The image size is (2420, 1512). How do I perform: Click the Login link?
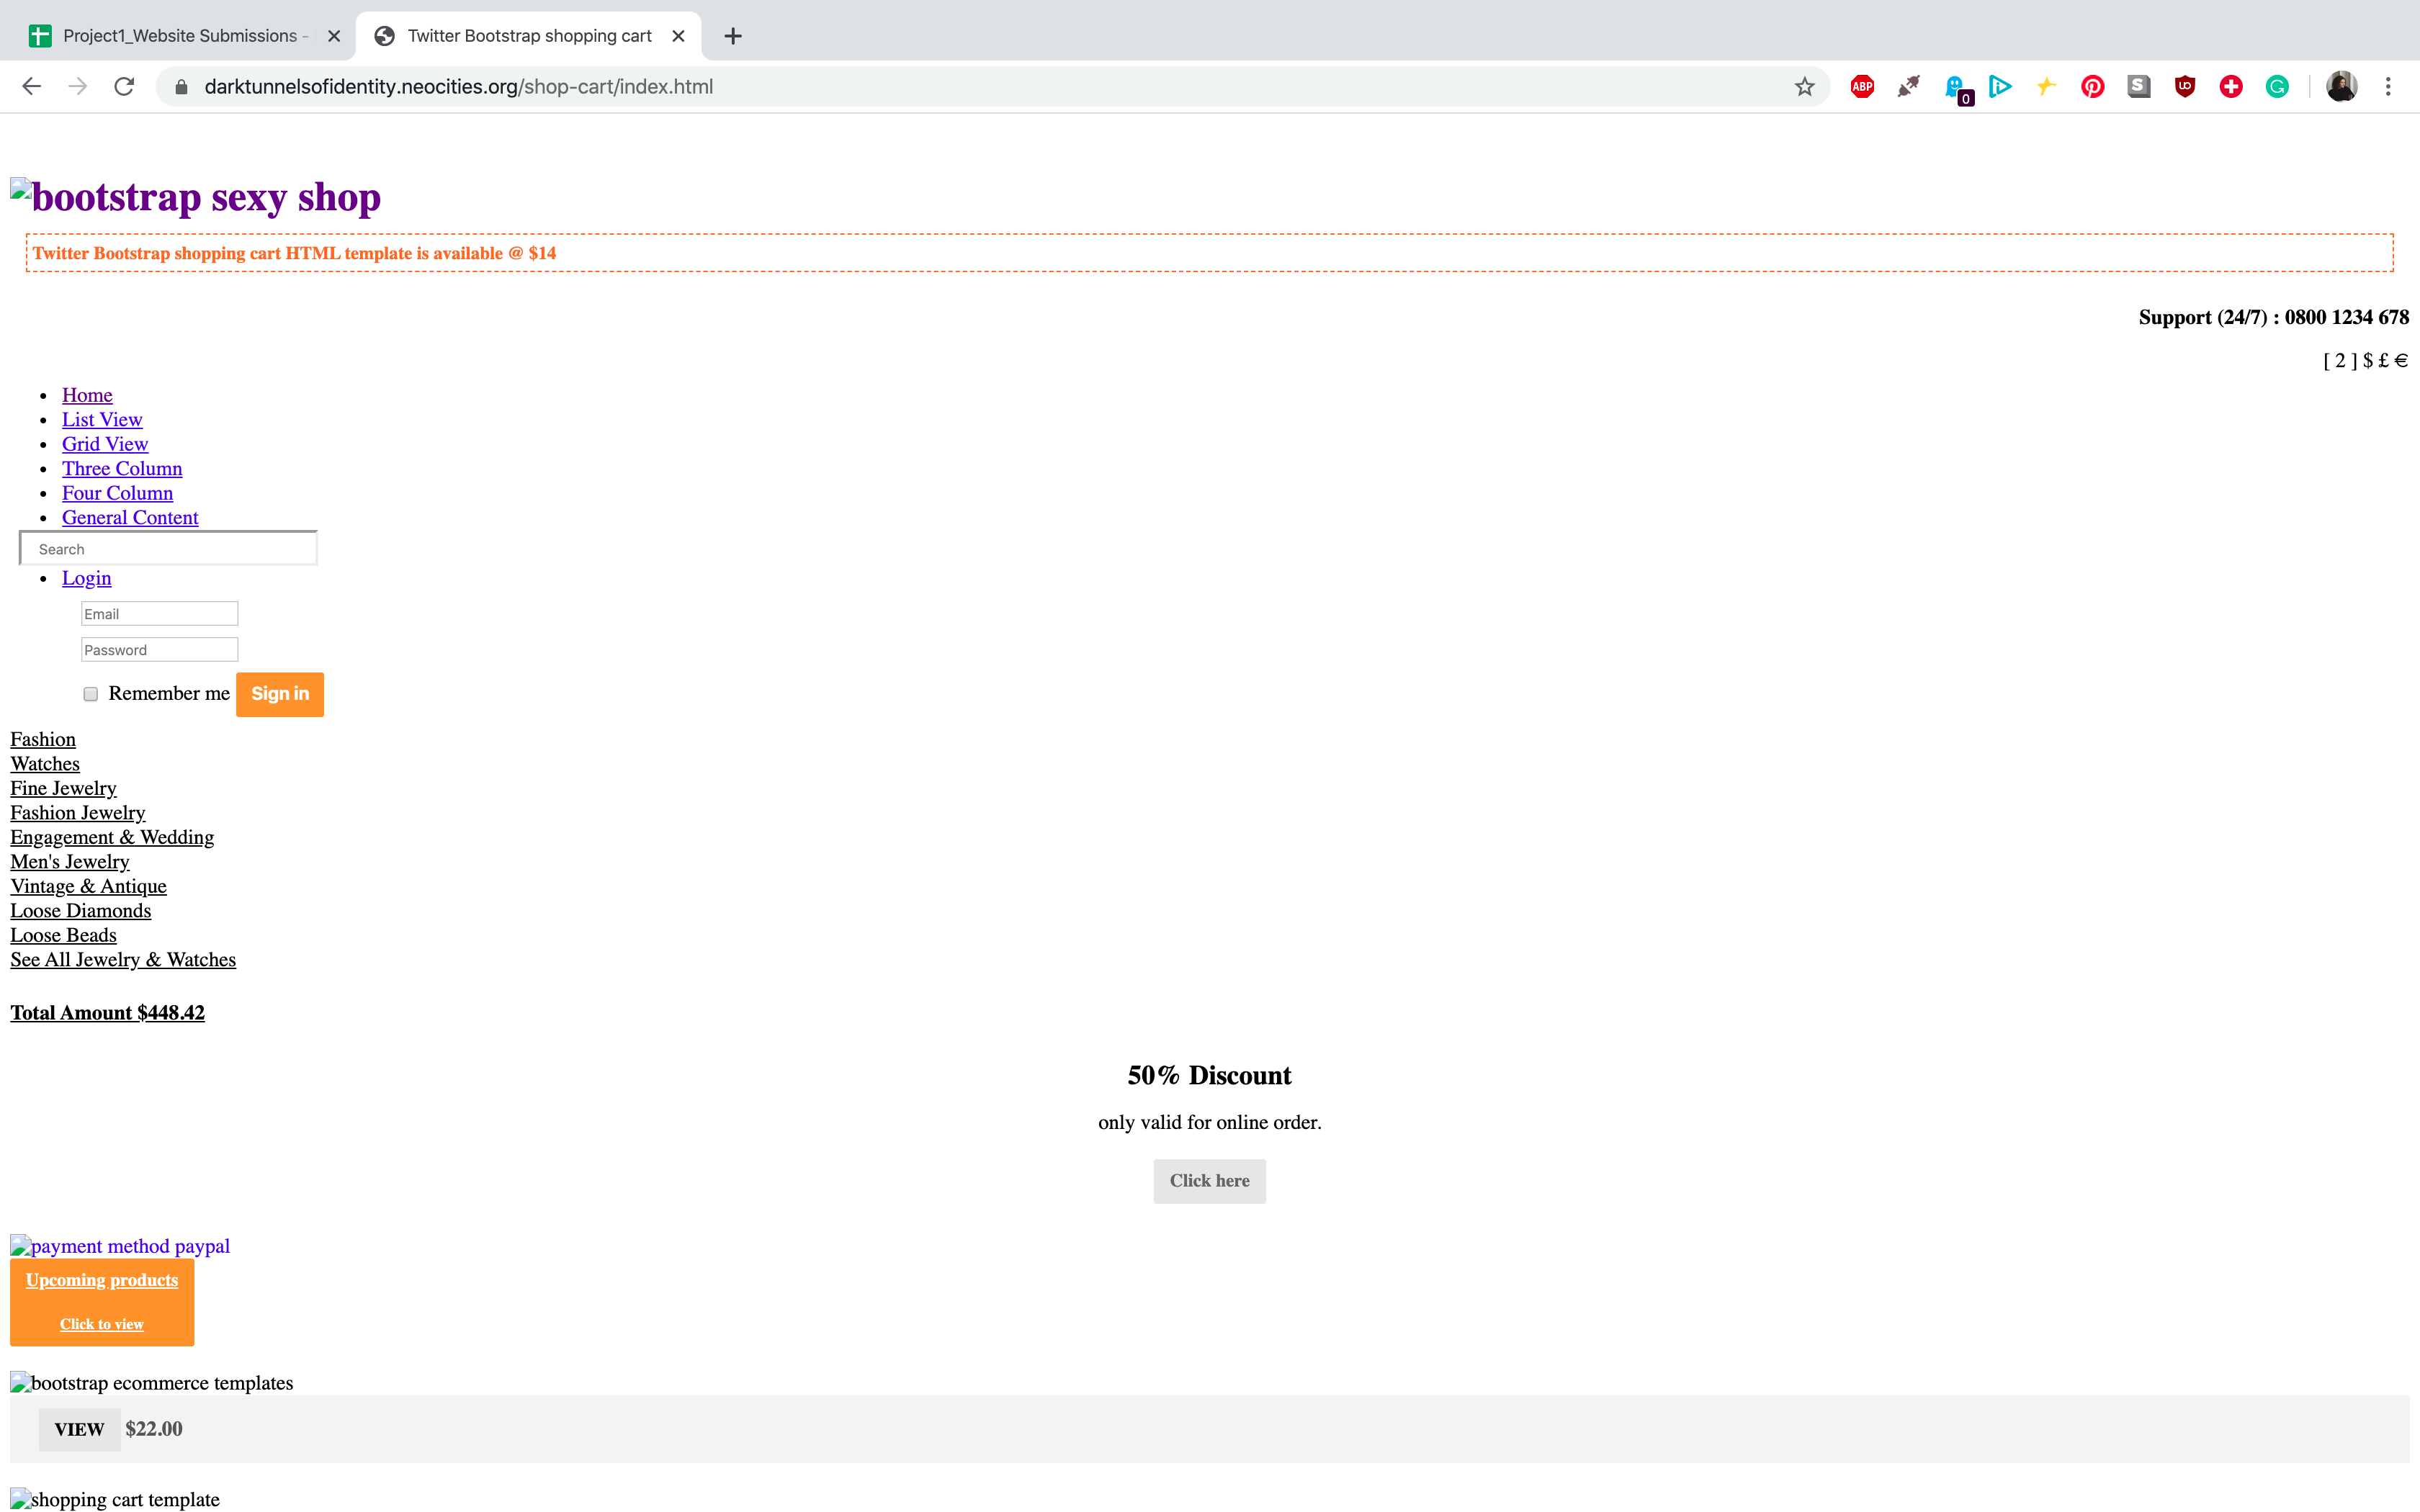pyautogui.click(x=86, y=578)
